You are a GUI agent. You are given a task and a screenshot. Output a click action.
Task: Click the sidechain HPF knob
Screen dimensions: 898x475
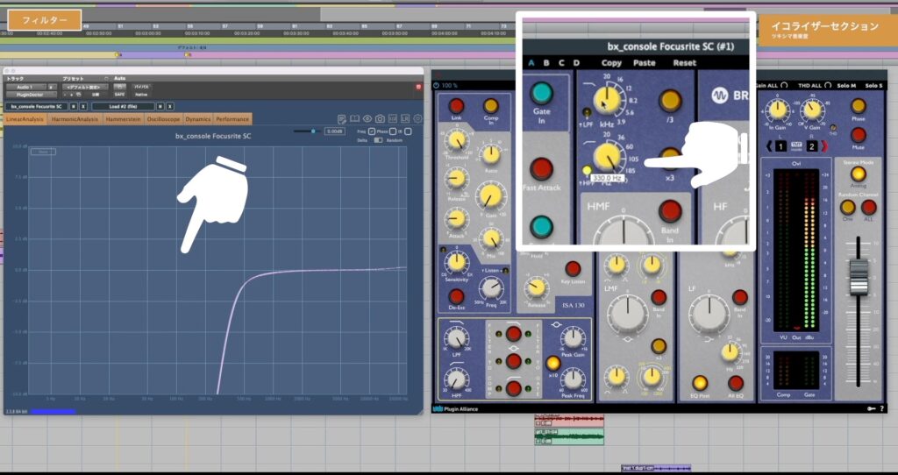point(456,379)
